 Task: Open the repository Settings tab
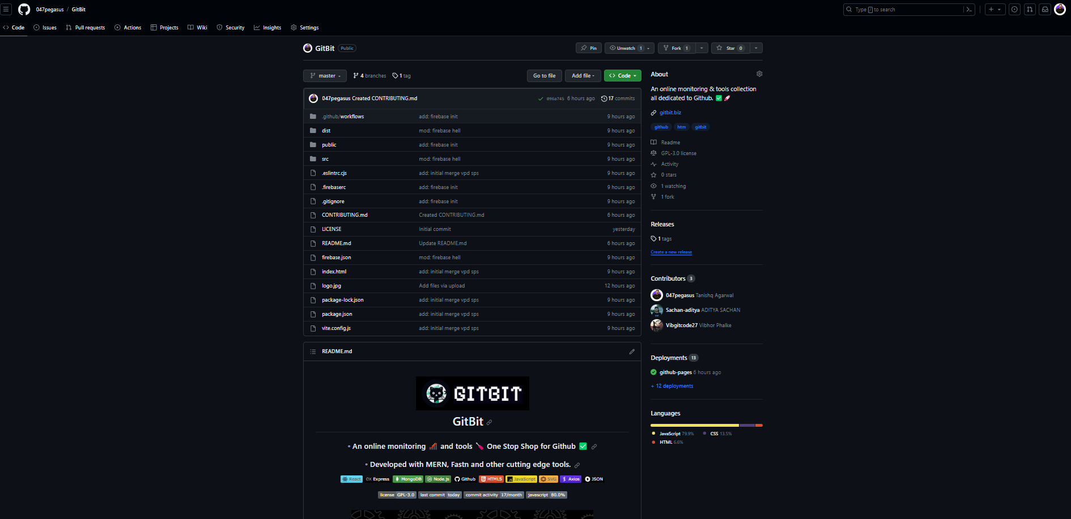click(305, 28)
